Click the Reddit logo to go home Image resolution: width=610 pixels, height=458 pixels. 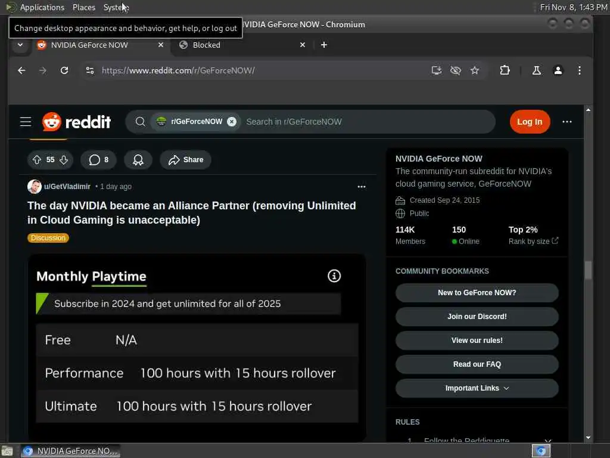click(77, 122)
